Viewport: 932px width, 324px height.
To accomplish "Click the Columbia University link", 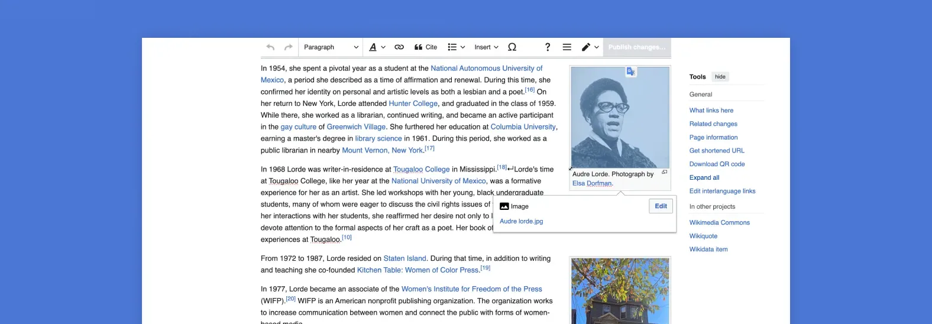I will 523,127.
